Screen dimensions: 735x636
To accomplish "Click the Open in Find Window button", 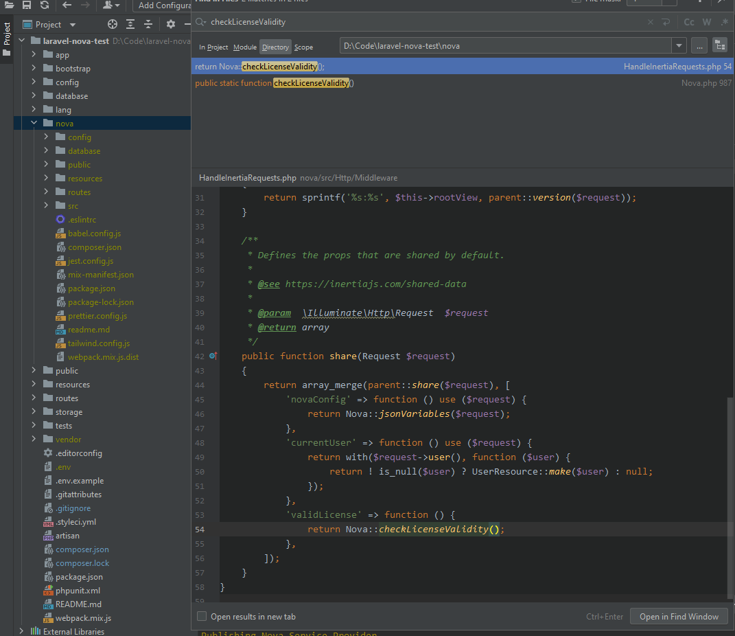I will point(678,616).
